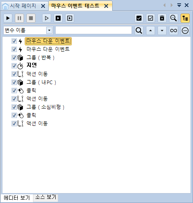Click action-move icon of last 액션 이동
Screen dimensions: 193x203
20,124
